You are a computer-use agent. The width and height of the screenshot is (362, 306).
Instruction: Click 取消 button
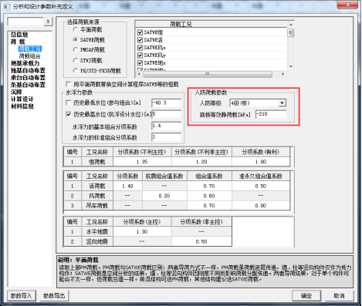[x=339, y=296]
